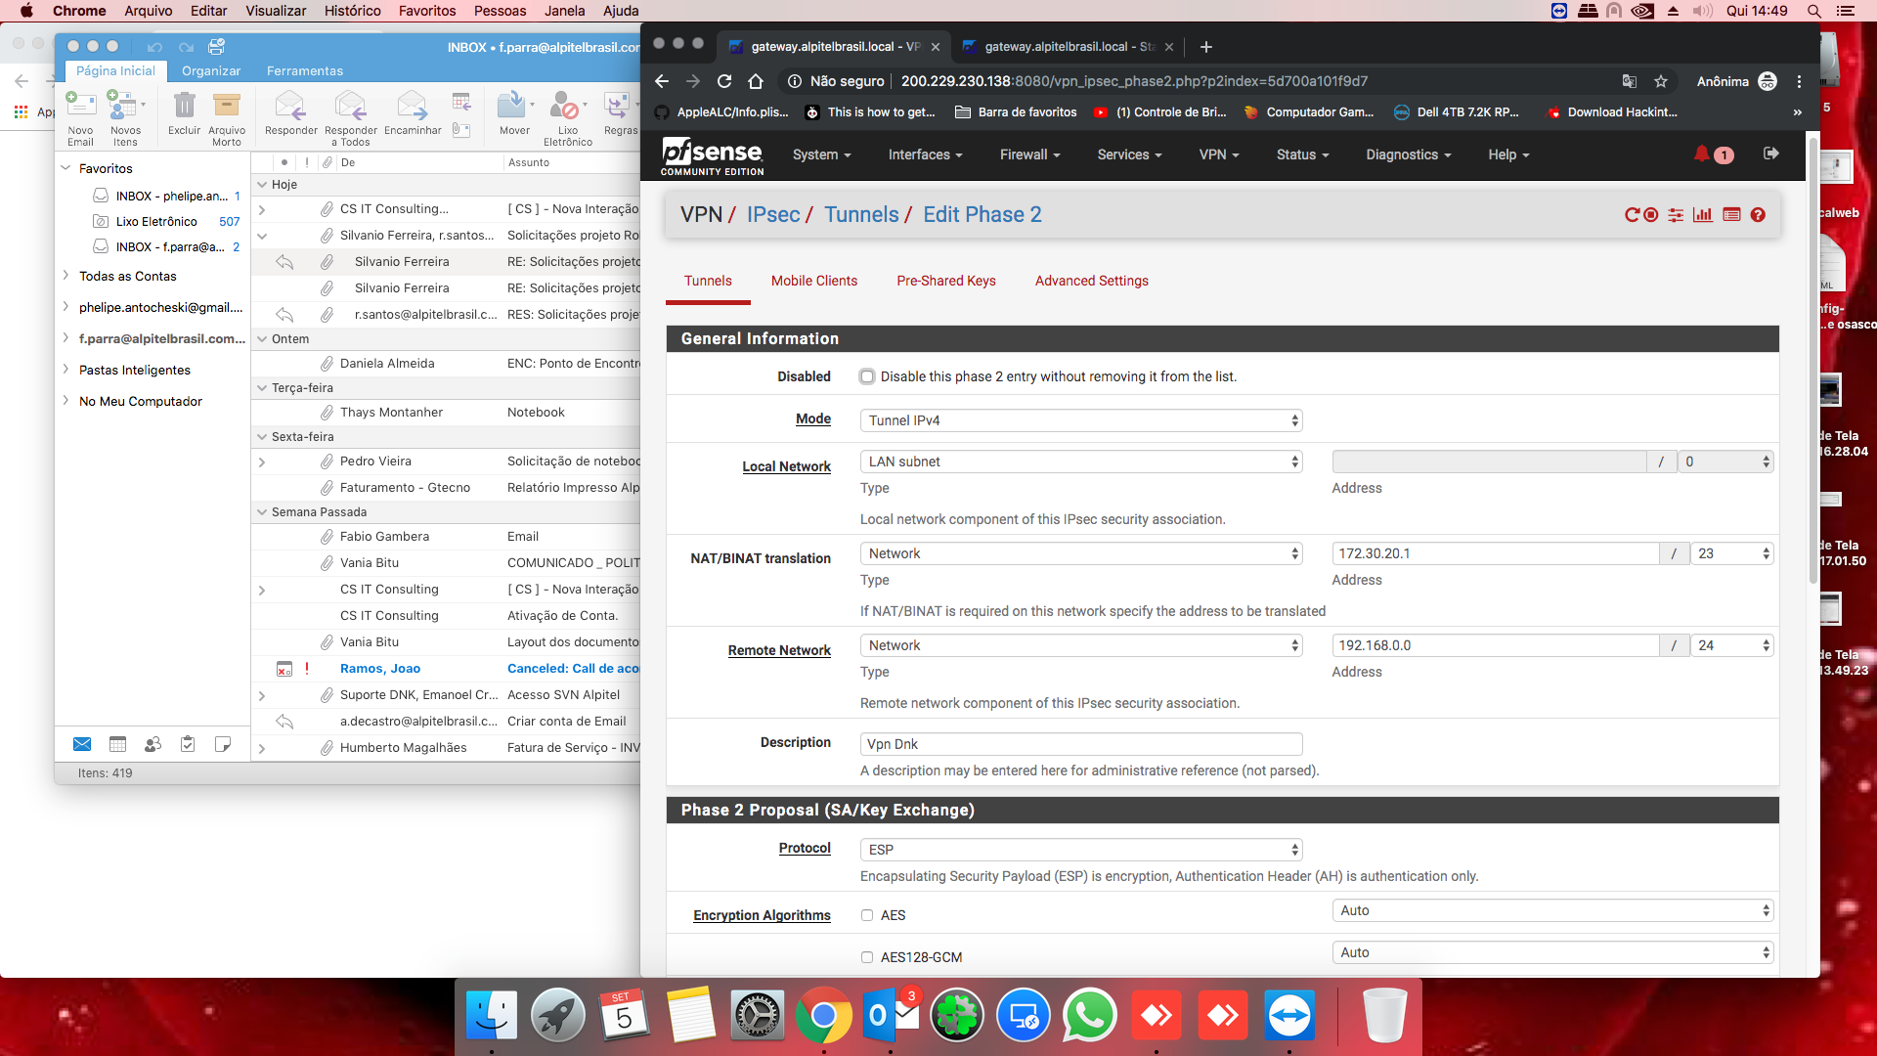This screenshot has height=1056, width=1877.
Task: Open the Firewall menu in pfSense navbar
Action: 1029,154
